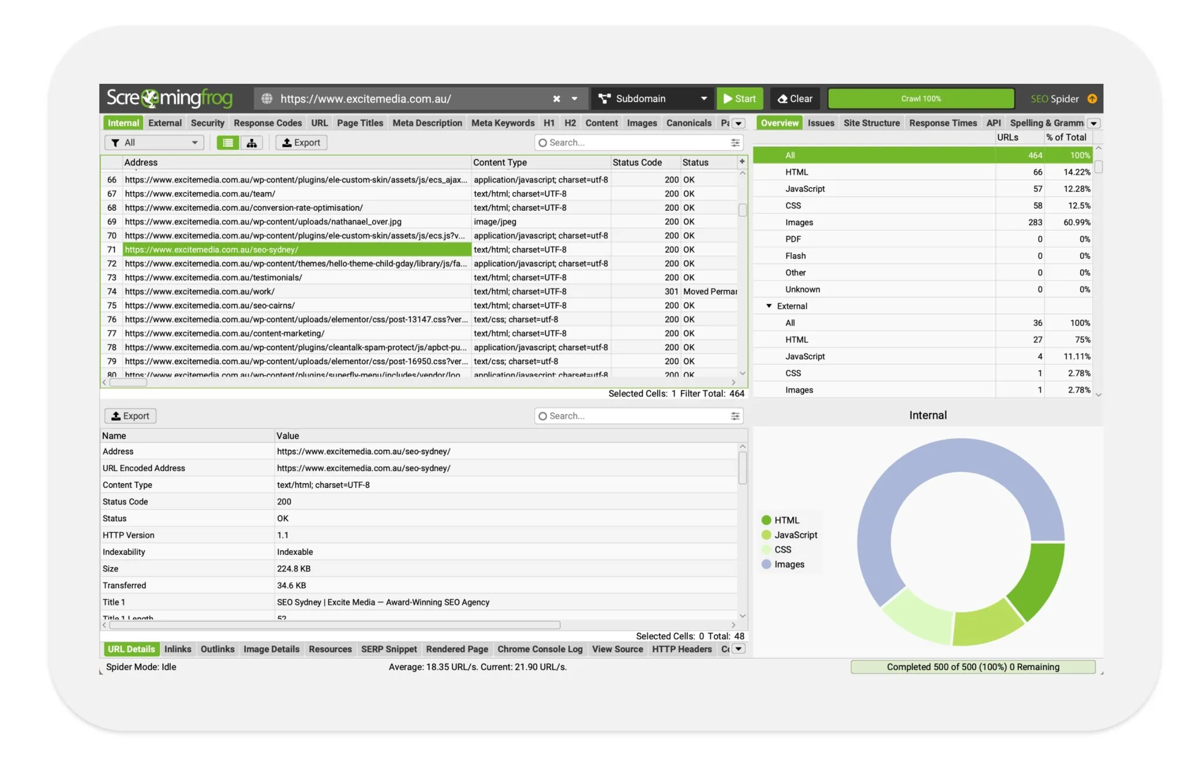Start the crawl
The image size is (1202, 757).
point(740,99)
